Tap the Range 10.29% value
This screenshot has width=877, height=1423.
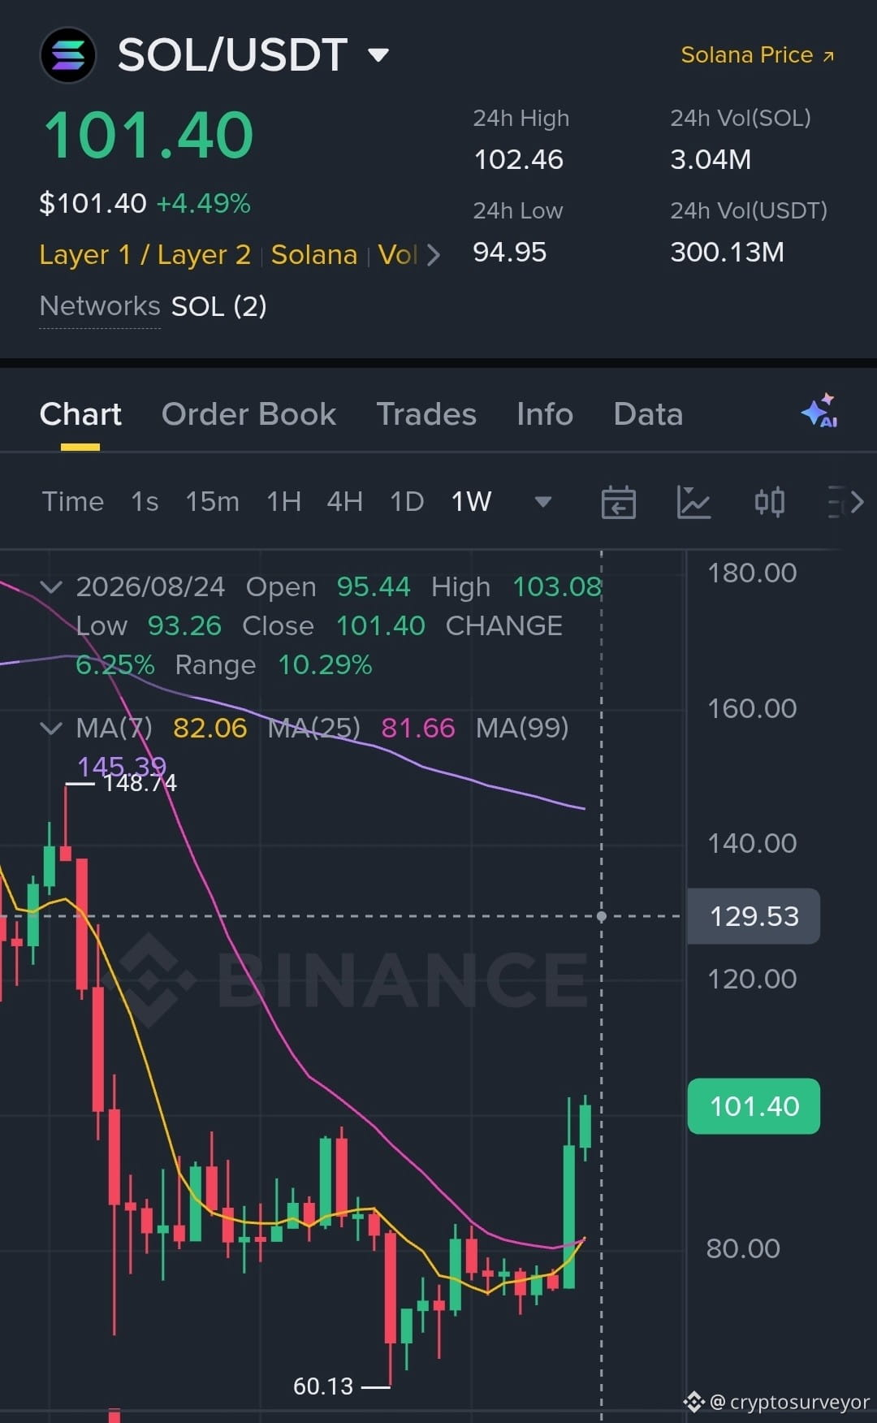325,665
